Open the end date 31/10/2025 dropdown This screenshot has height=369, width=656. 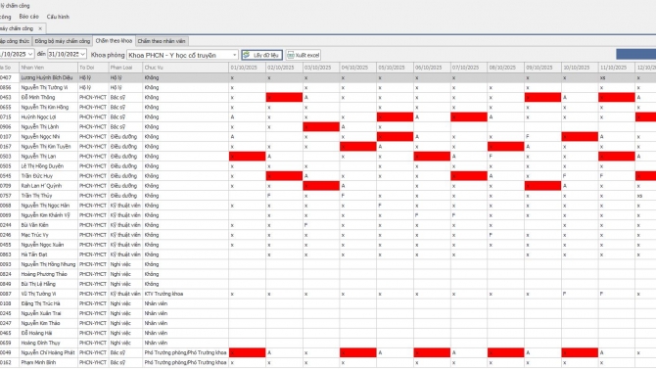(x=83, y=55)
